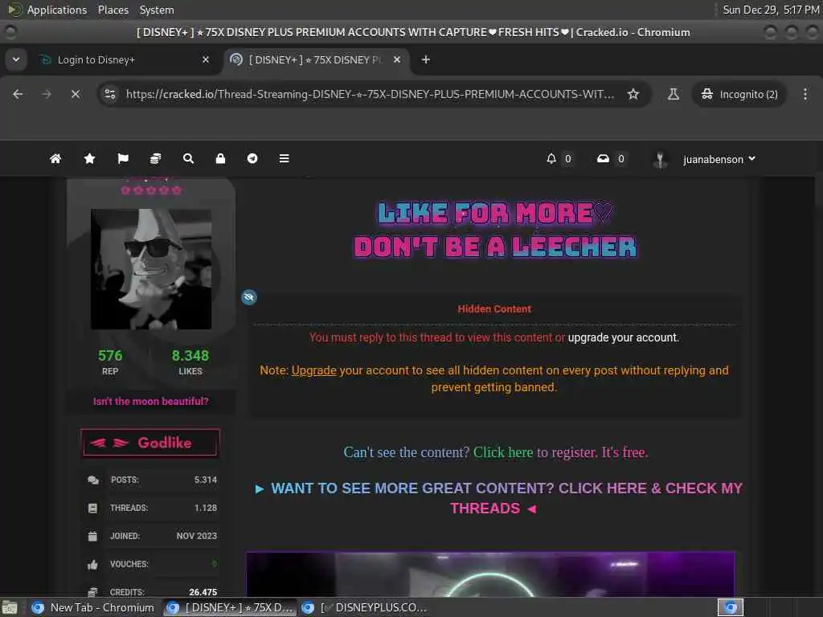
Task: Click the hidden content eye icon
Action: click(x=249, y=297)
